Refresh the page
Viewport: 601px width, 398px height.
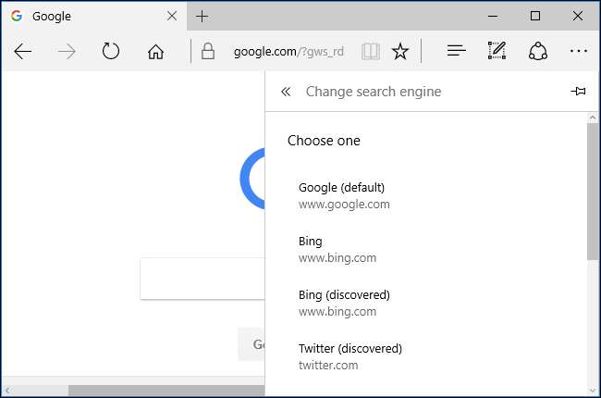pos(111,52)
